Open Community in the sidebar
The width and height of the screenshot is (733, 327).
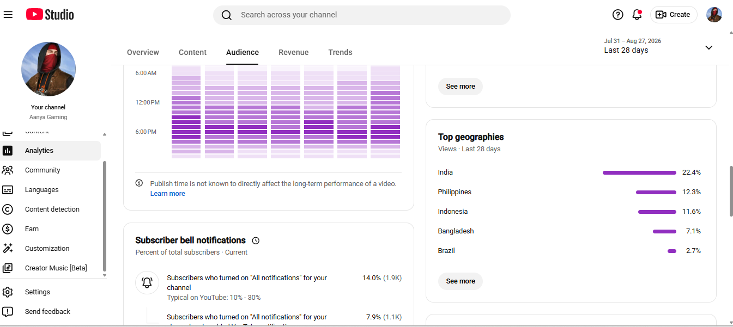tap(50, 170)
